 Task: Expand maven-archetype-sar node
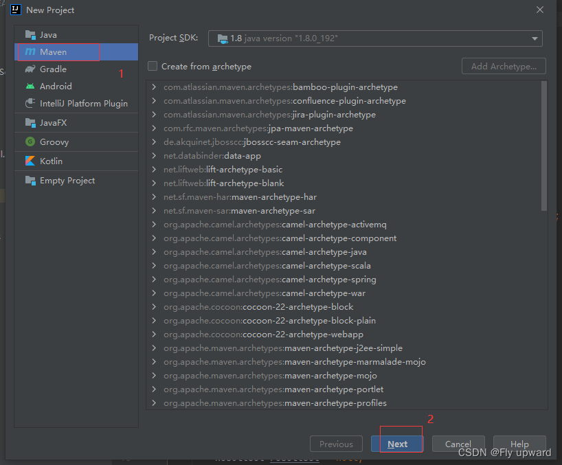[x=154, y=211]
